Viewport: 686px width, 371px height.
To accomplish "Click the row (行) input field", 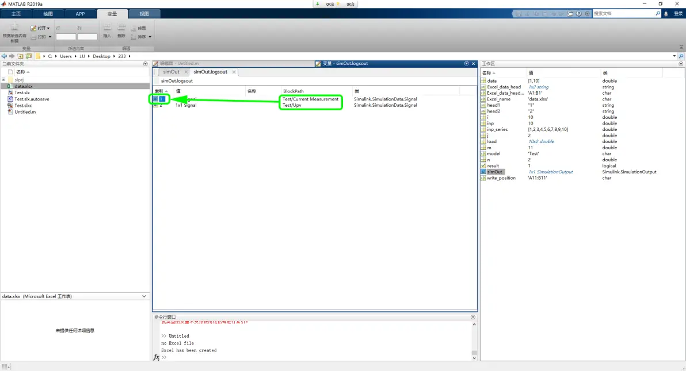I will [x=66, y=37].
